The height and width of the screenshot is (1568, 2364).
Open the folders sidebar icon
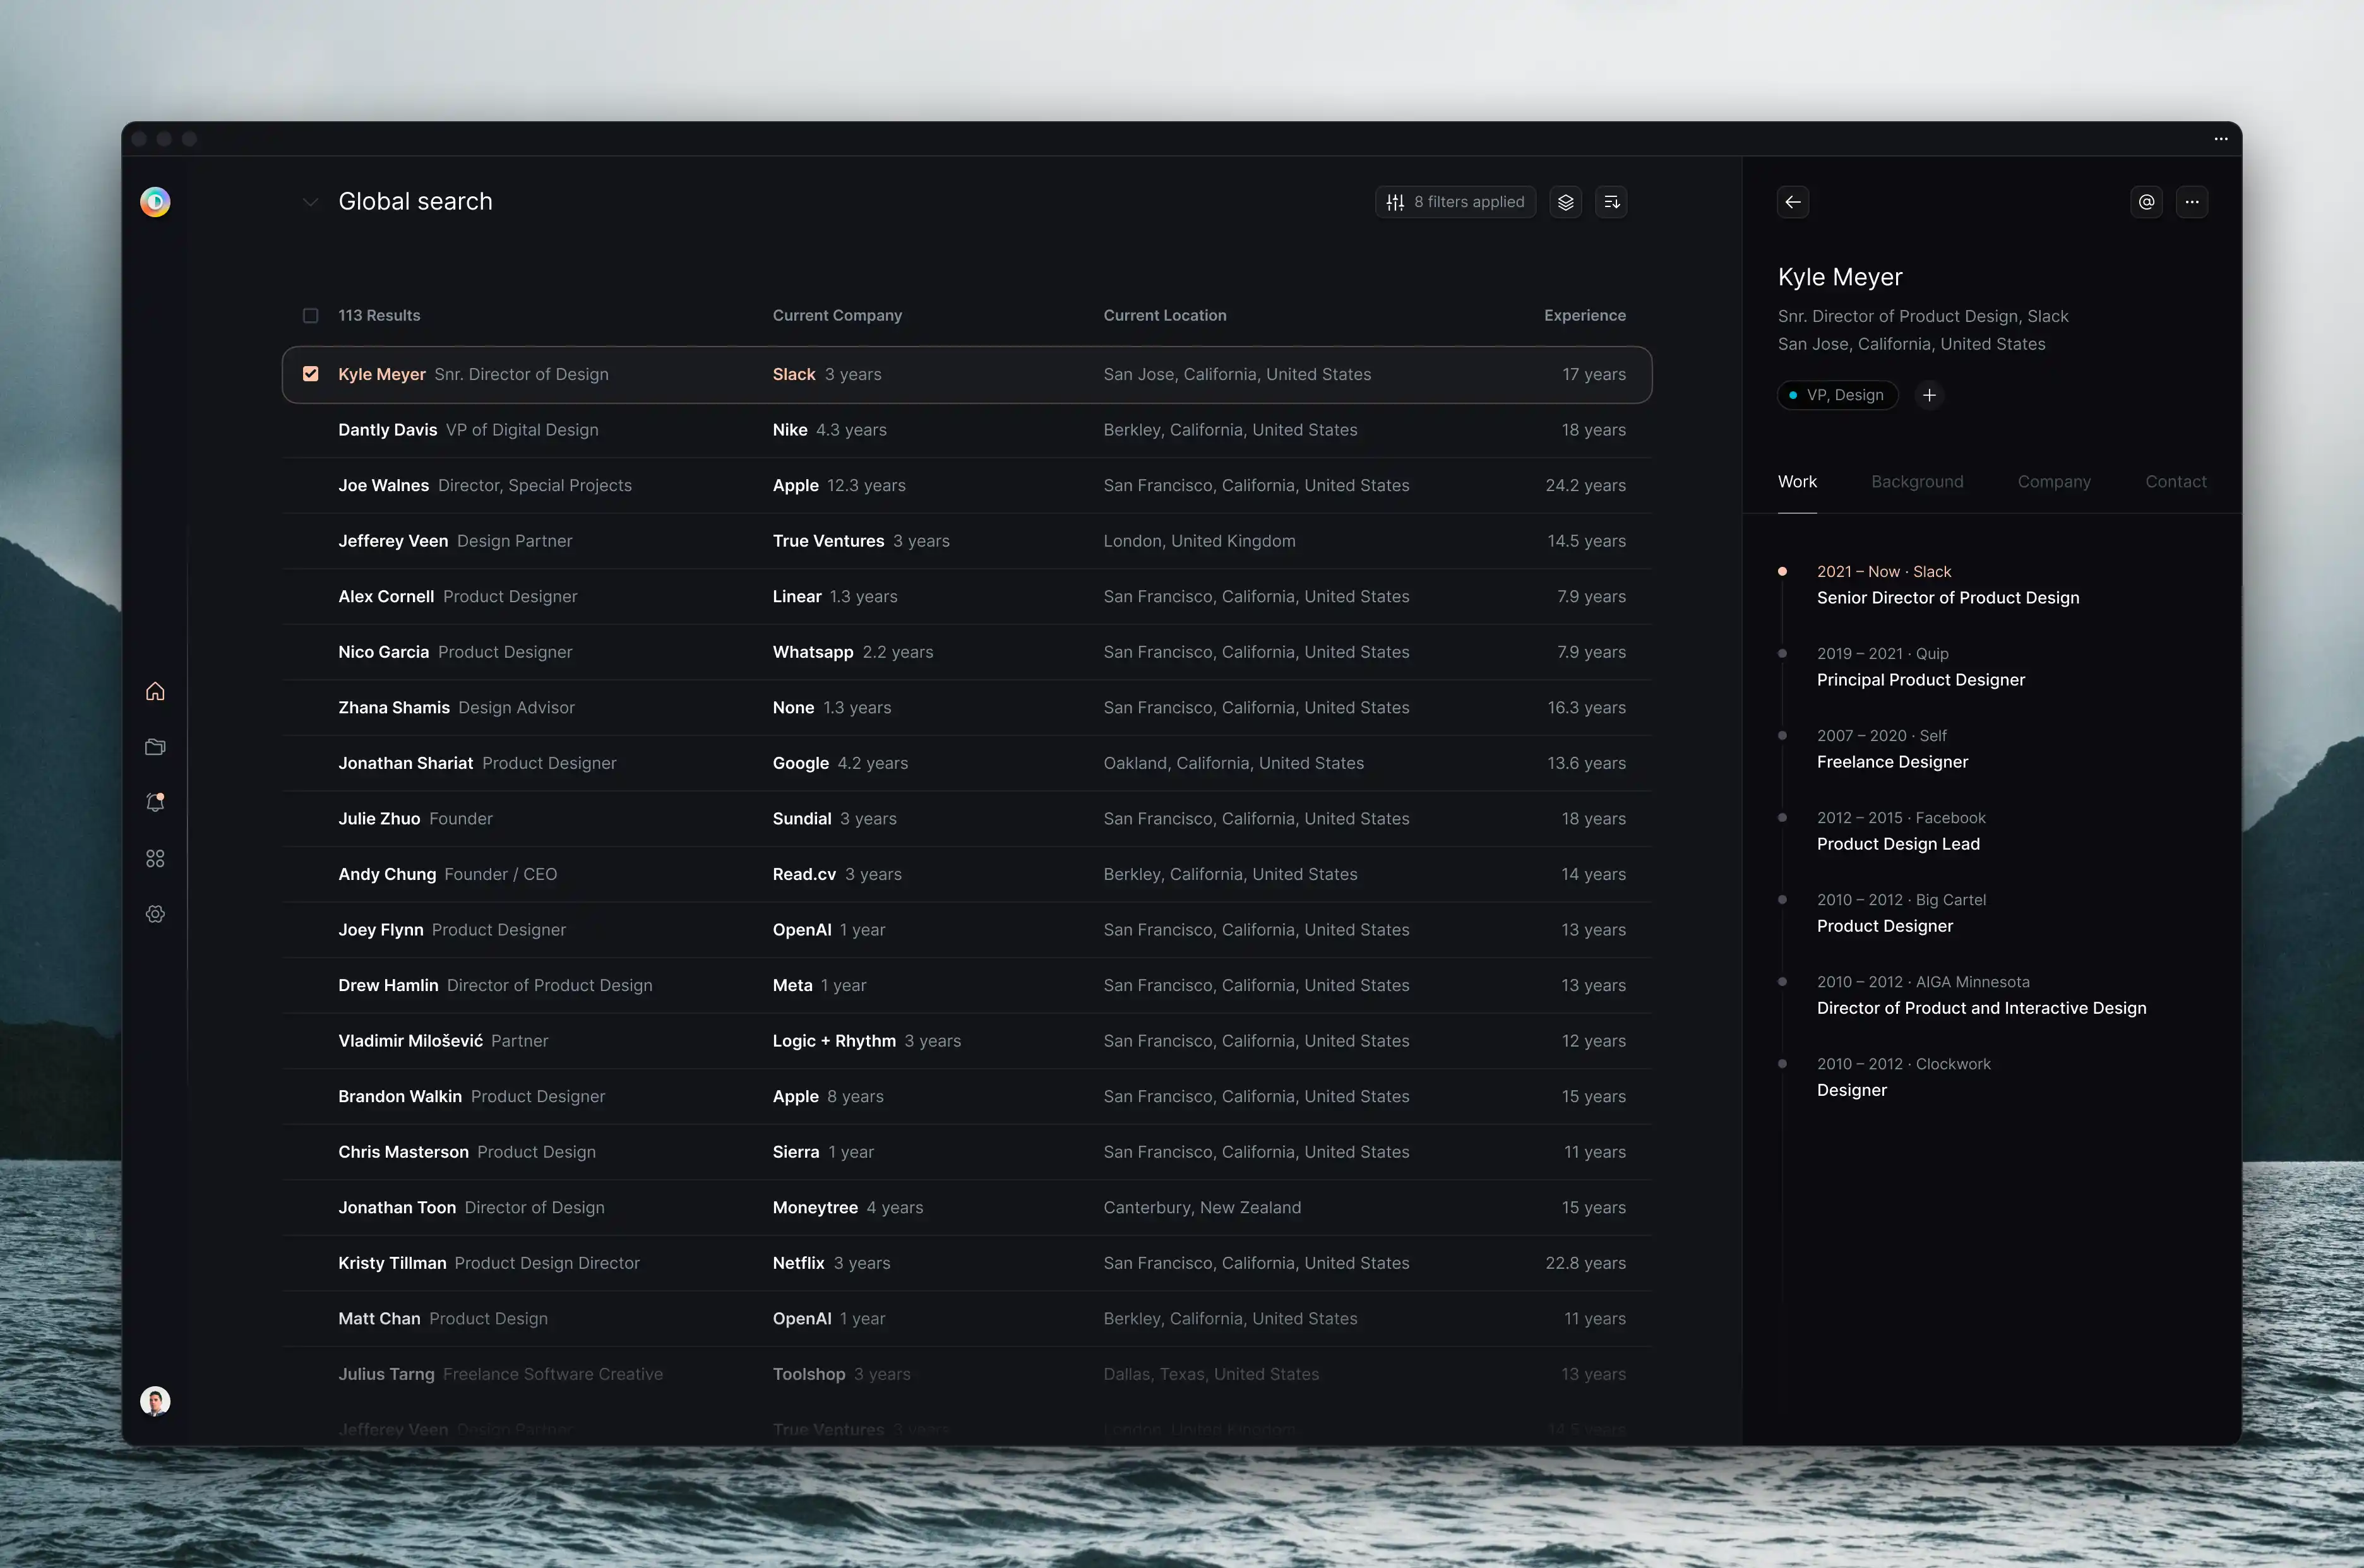[x=155, y=747]
